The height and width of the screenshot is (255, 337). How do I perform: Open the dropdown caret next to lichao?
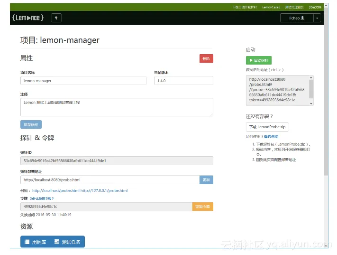[317, 18]
